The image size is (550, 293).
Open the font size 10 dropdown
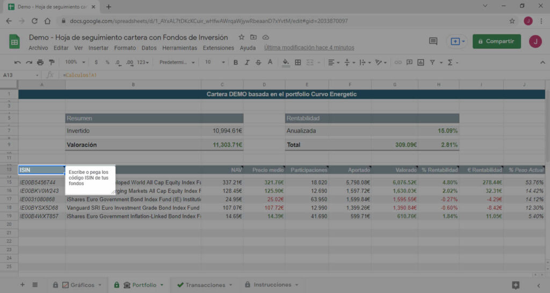point(215,62)
